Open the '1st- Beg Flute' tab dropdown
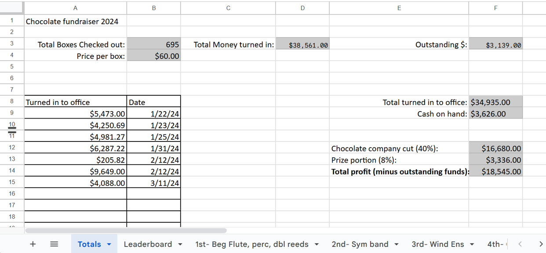Image resolution: width=546 pixels, height=253 pixels. coord(316,244)
